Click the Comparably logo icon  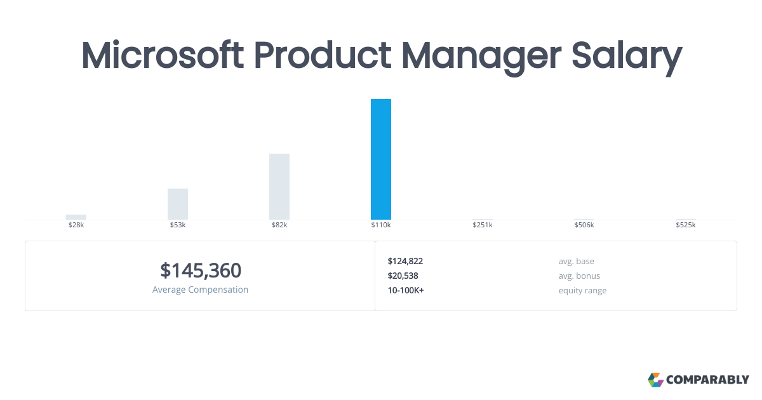click(x=655, y=380)
